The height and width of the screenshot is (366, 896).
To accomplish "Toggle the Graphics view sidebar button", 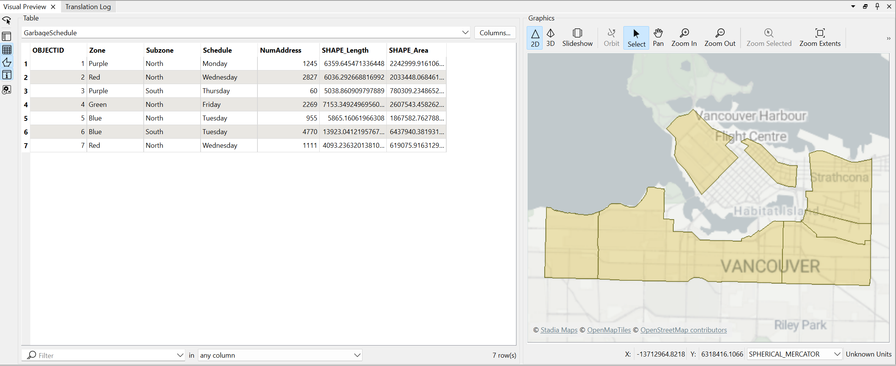I will click(7, 62).
